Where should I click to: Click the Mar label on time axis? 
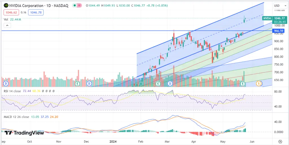click(x=167, y=142)
